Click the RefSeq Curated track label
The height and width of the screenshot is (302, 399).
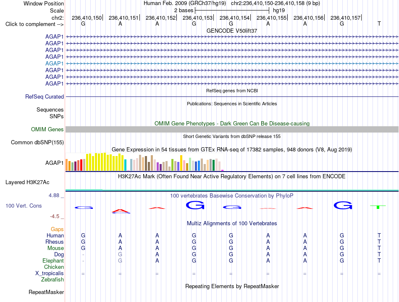click(45, 96)
